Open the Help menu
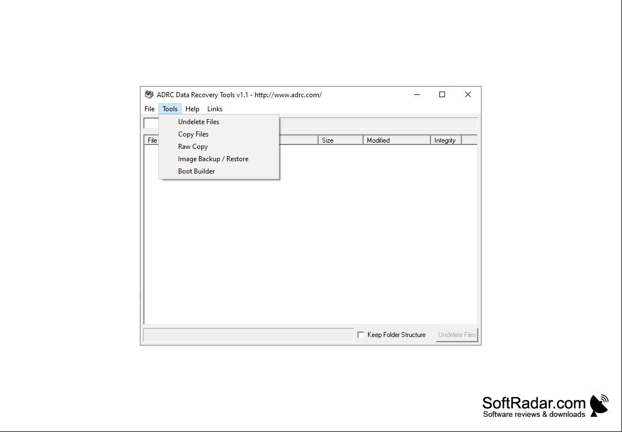This screenshot has width=622, height=432. 192,108
